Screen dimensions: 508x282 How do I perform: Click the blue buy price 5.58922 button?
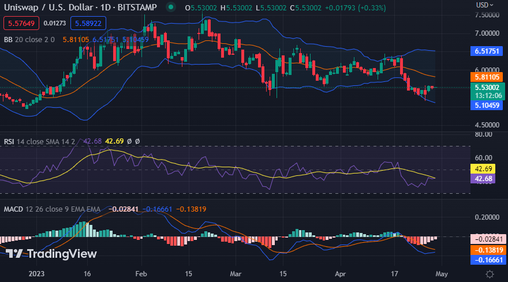pos(88,23)
